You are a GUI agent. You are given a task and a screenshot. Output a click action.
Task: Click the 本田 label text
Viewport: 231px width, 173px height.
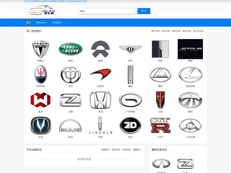tap(100, 112)
